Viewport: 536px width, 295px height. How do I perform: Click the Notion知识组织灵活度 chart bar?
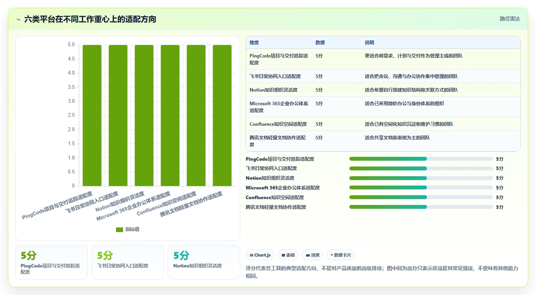point(144,115)
